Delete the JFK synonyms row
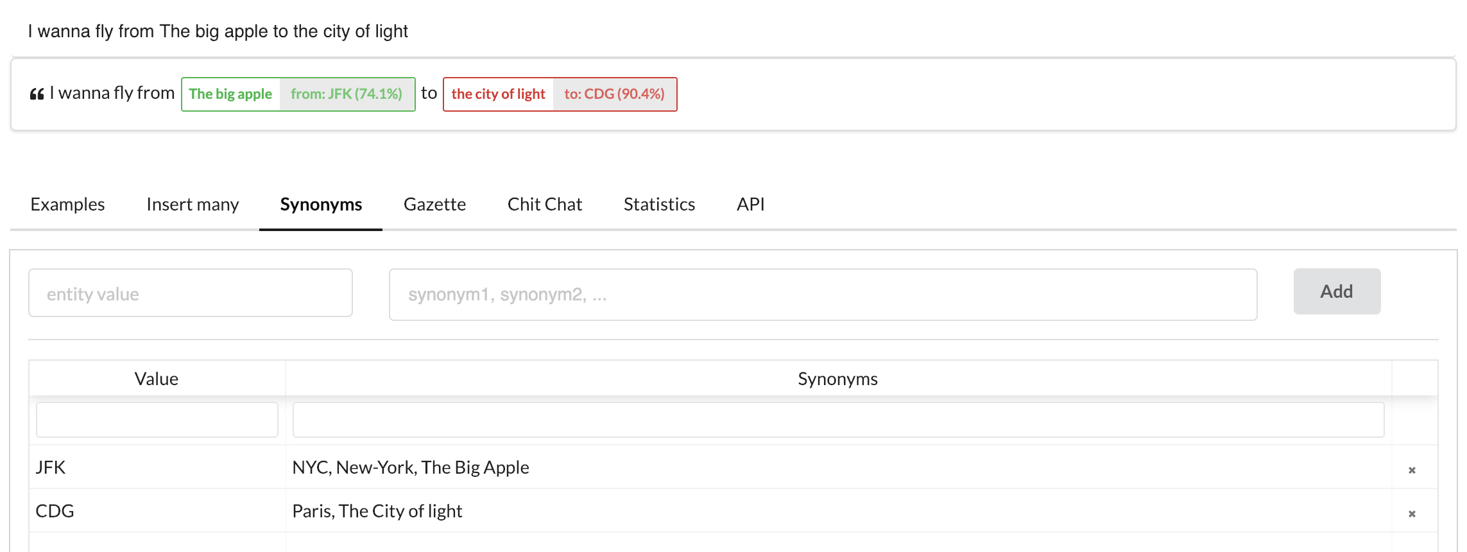Viewport: 1467px width, 552px height. pyautogui.click(x=1411, y=470)
